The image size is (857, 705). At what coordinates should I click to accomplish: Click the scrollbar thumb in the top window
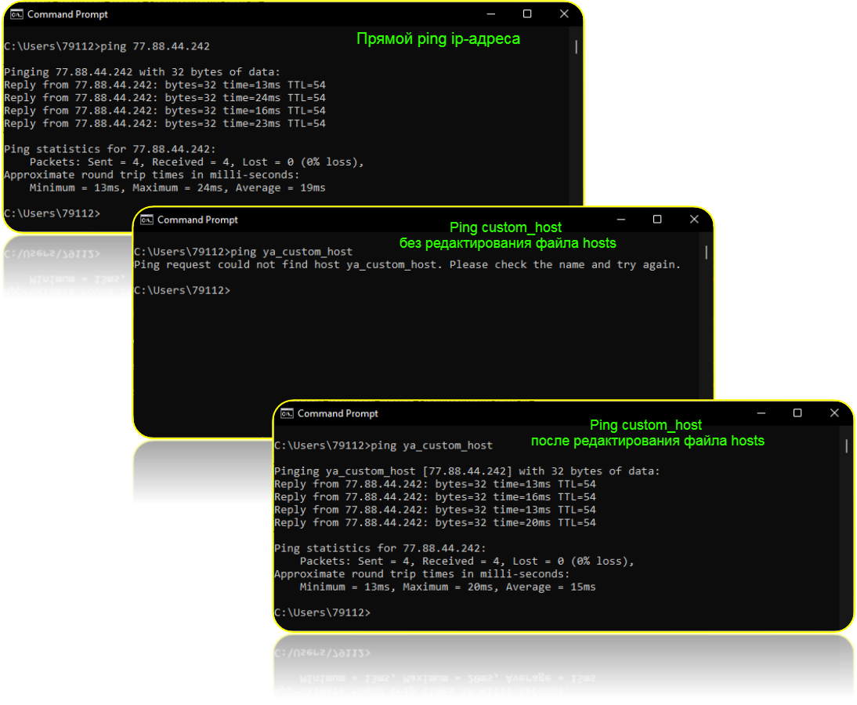point(576,47)
